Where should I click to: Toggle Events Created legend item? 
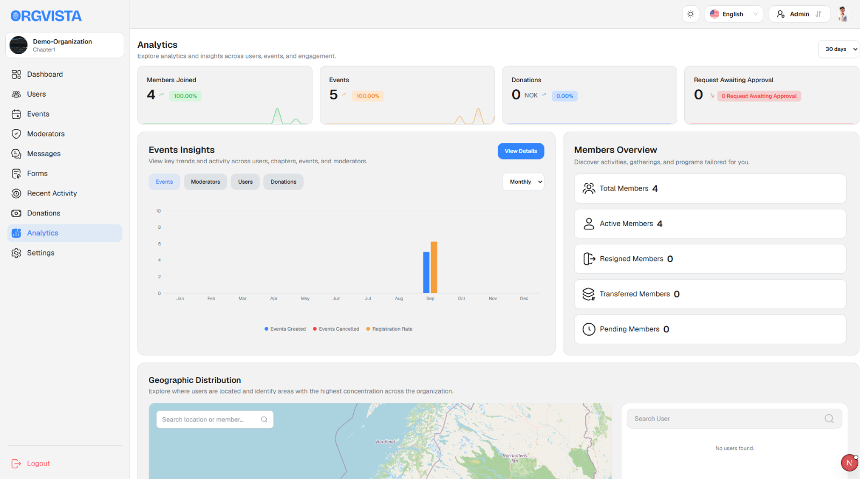point(285,329)
